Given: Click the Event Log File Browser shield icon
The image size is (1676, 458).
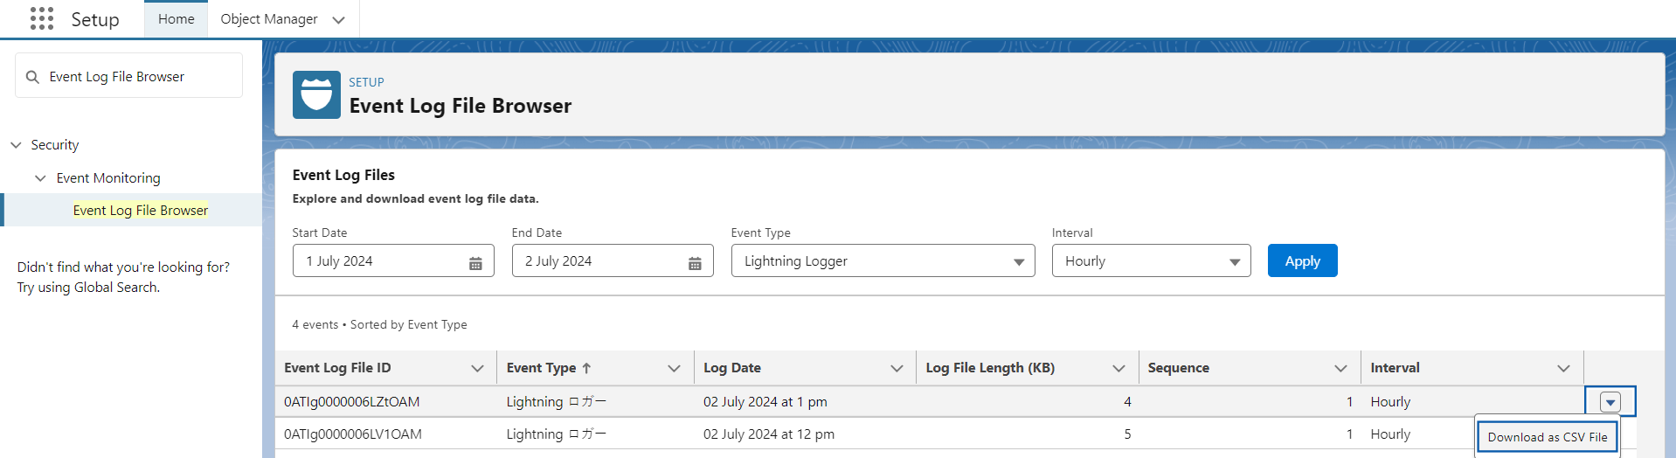Looking at the screenshot, I should pyautogui.click(x=316, y=94).
